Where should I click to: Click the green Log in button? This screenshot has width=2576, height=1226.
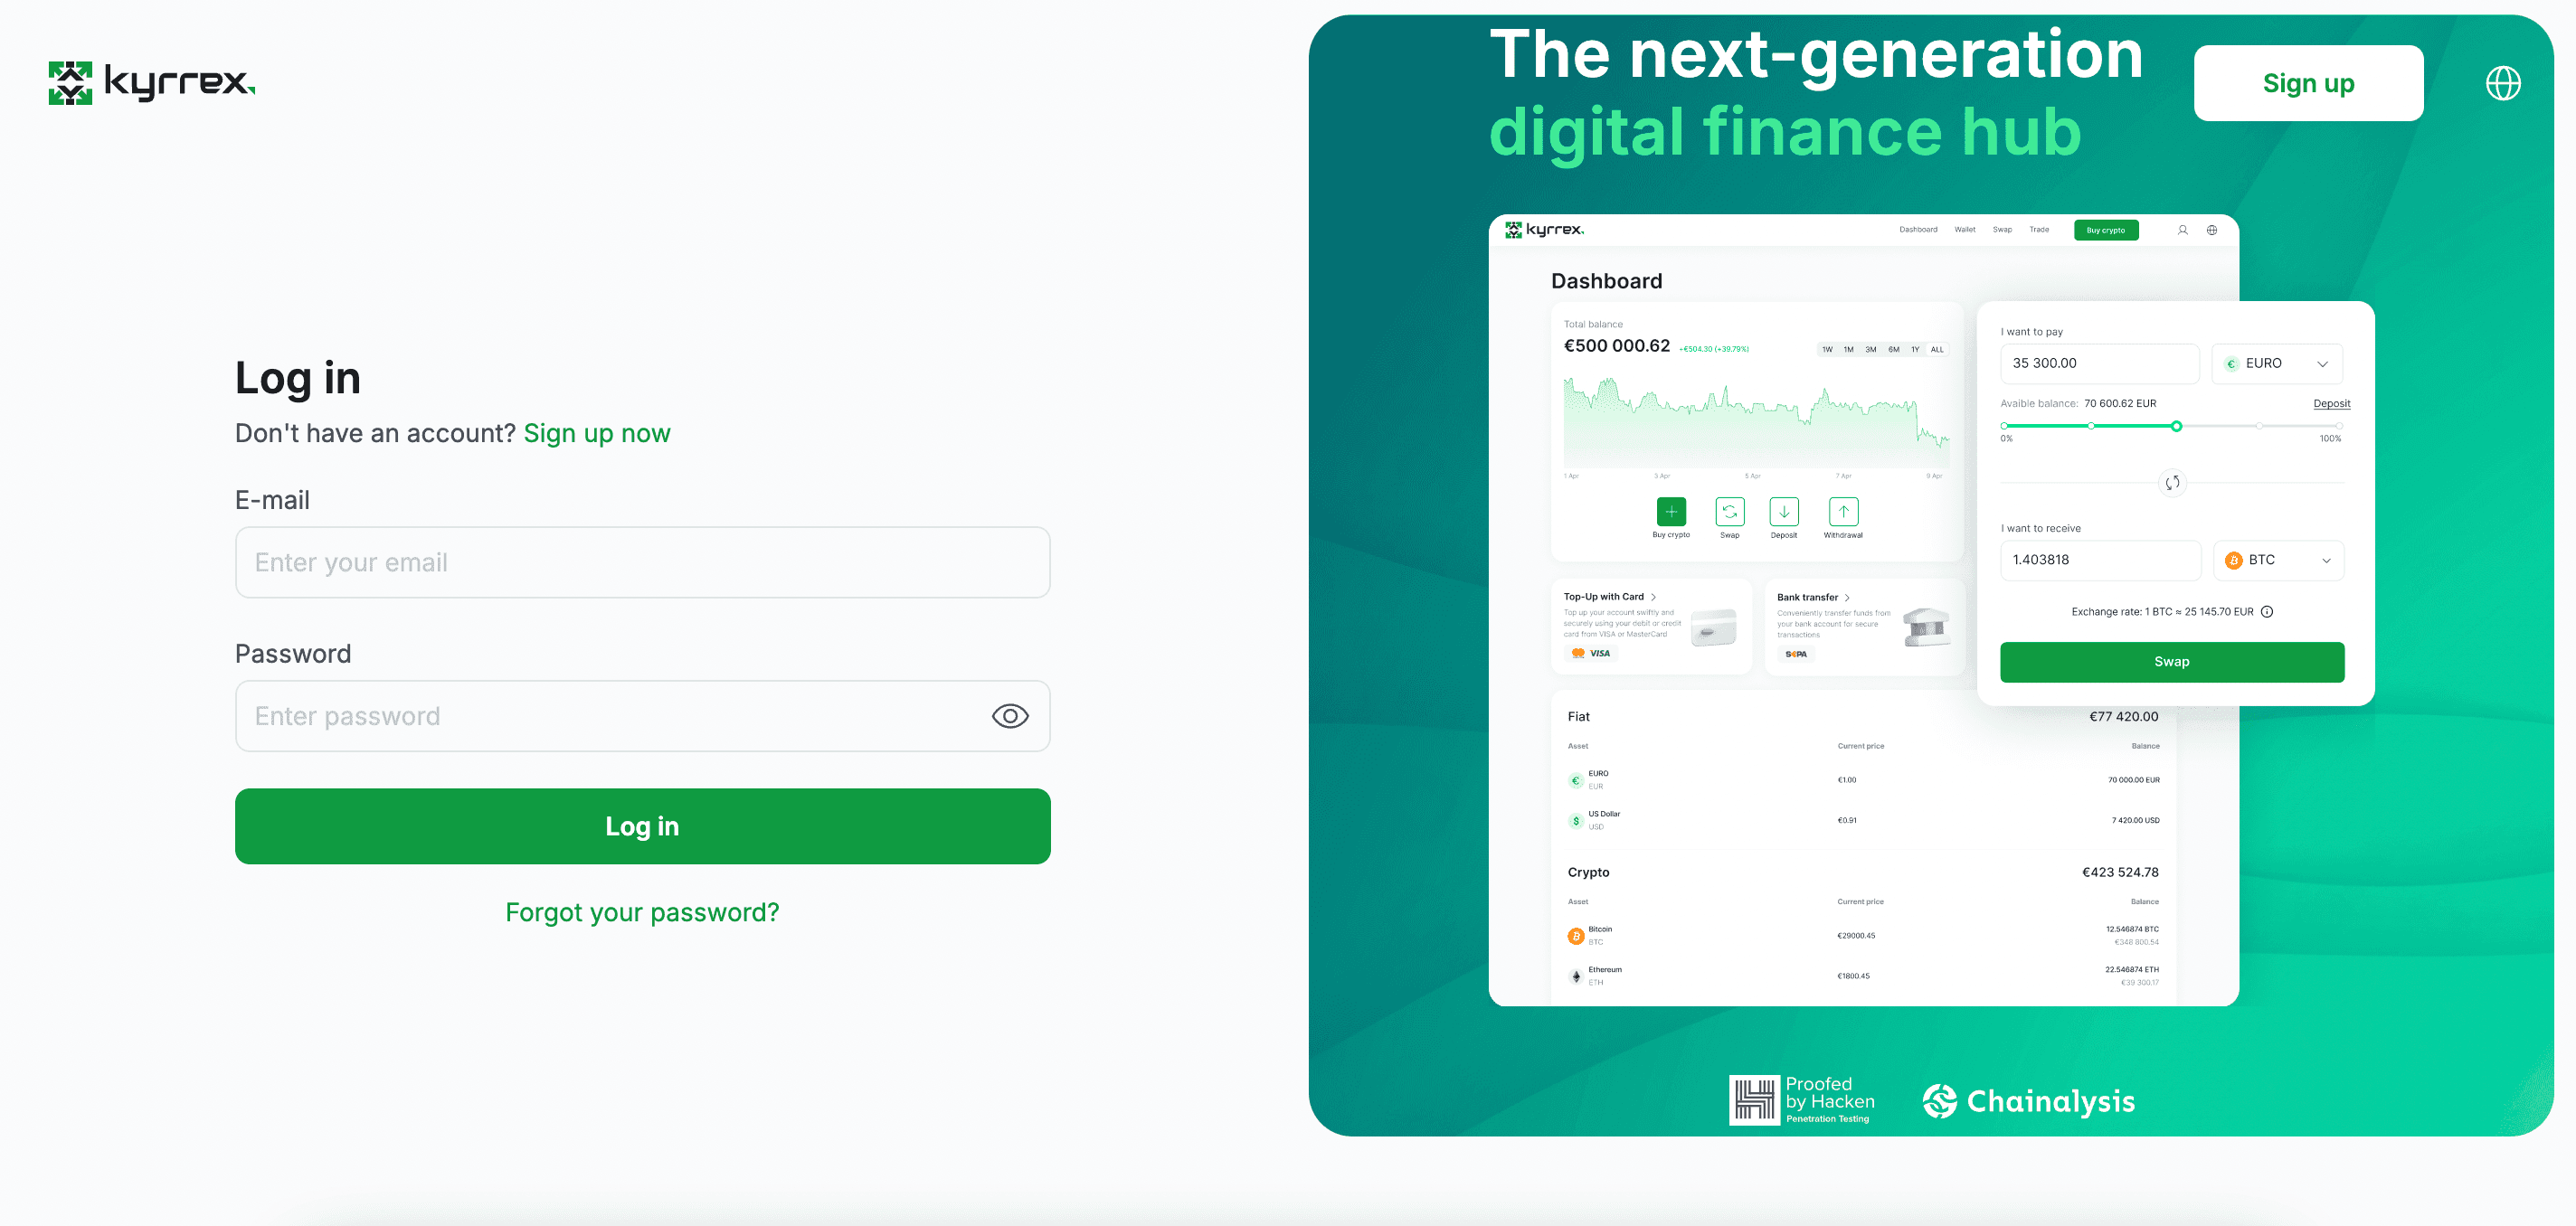coord(642,825)
